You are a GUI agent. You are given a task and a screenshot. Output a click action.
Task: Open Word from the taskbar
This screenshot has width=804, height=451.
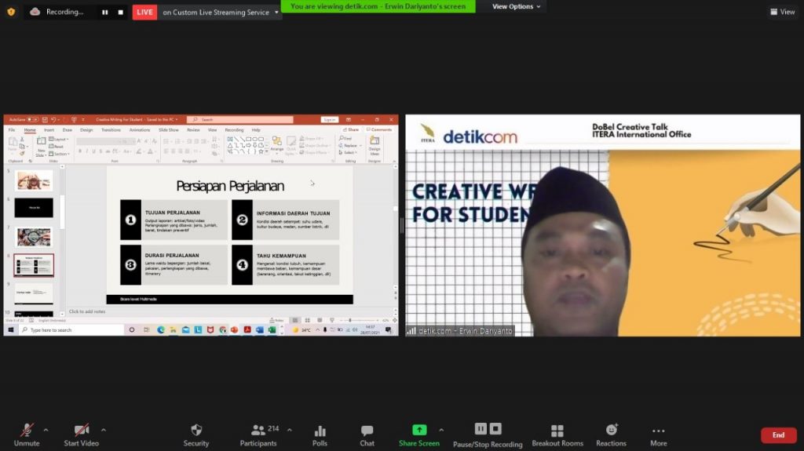coord(259,330)
